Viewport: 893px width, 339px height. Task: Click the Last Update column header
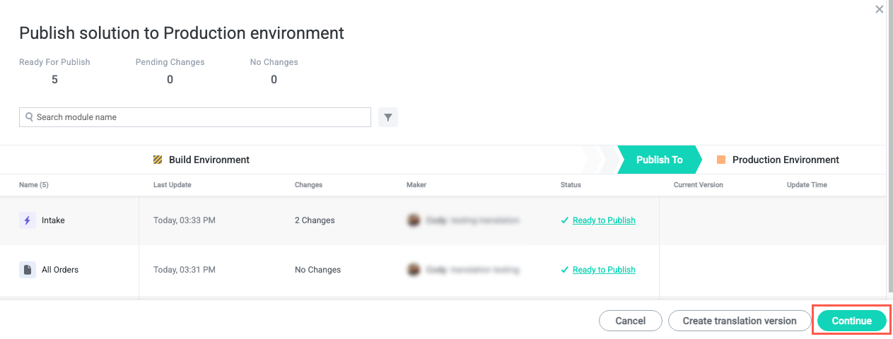[172, 185]
